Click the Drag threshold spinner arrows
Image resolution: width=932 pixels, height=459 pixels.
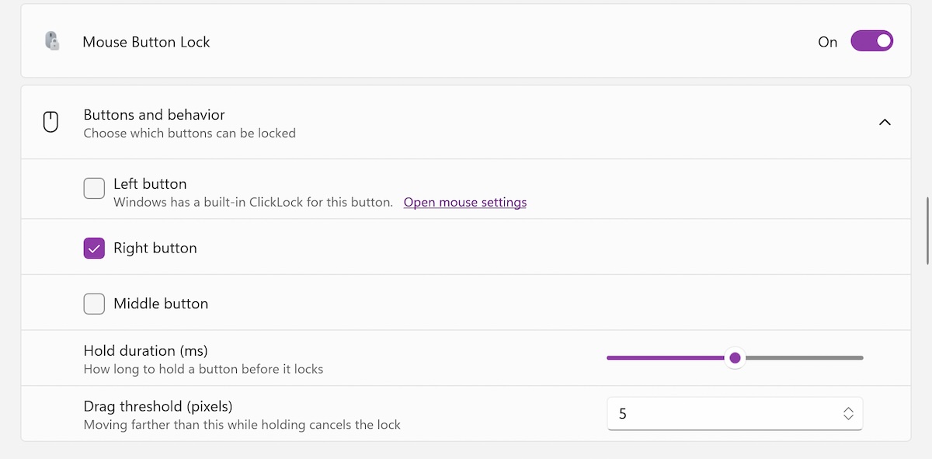click(848, 414)
